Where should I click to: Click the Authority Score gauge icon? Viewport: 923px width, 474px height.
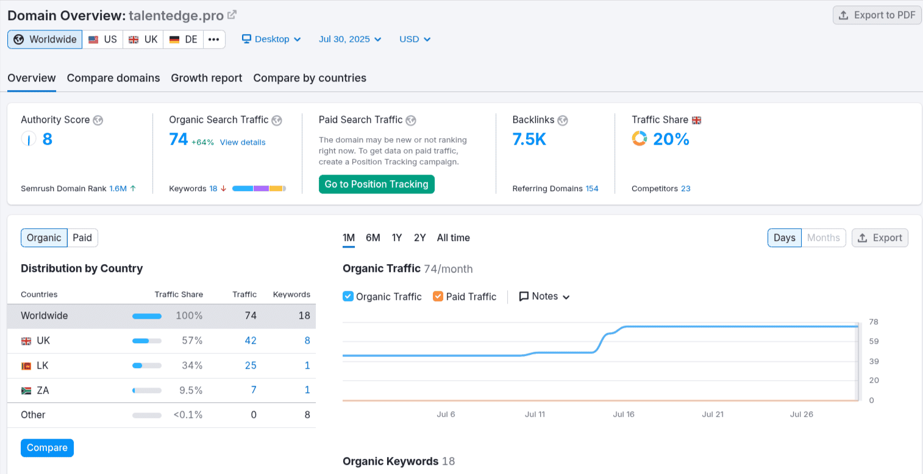29,139
